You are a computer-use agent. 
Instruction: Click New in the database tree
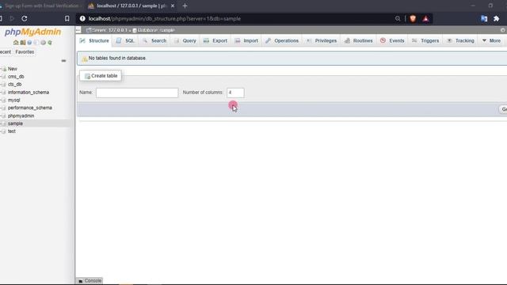[x=13, y=69]
